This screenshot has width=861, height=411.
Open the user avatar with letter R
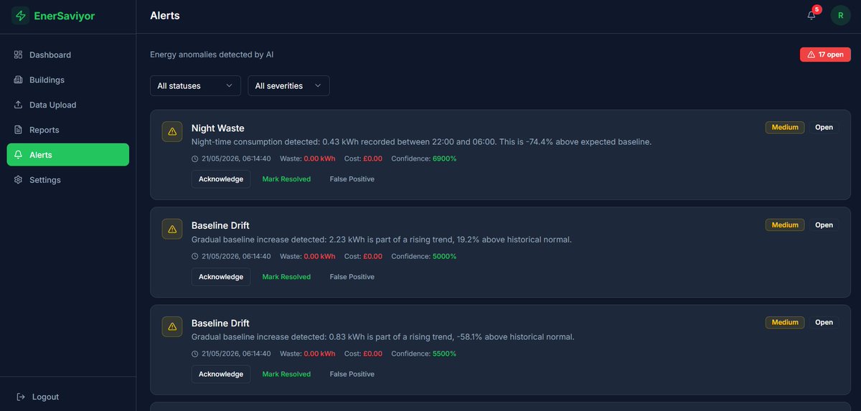[x=840, y=15]
